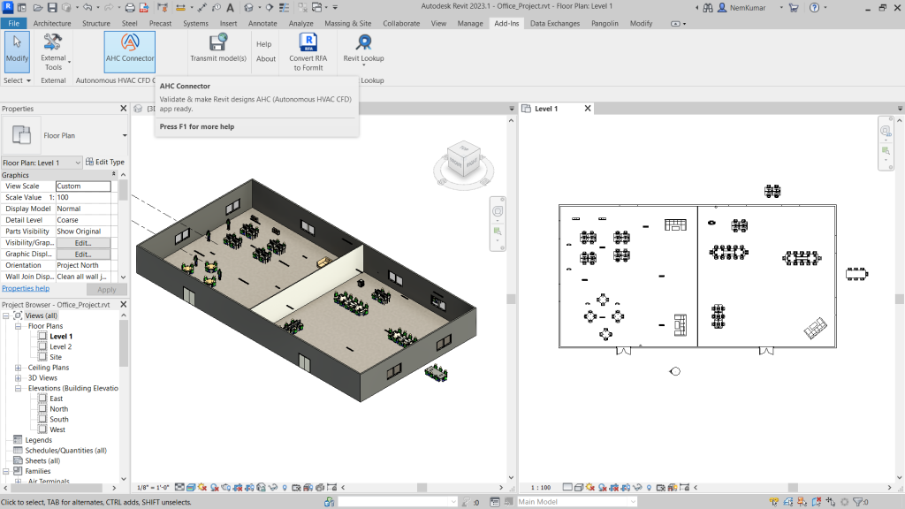The height and width of the screenshot is (509, 905).
Task: Click the Open folder icon in quick access
Action: pyautogui.click(x=37, y=7)
